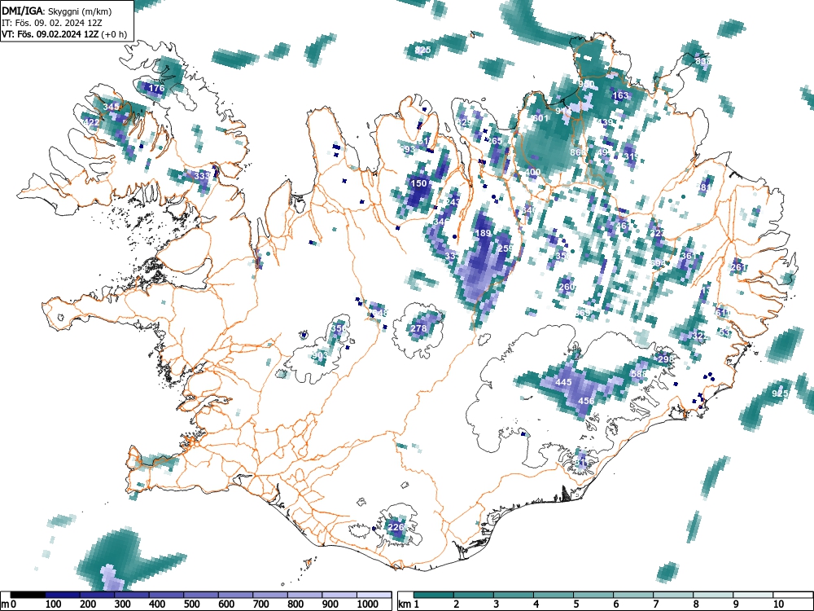The image size is (814, 611).
Task: Click the visibility value '265' on the map
Action: (x=494, y=141)
